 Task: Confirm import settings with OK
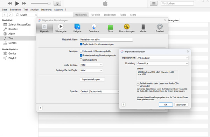click(166, 104)
